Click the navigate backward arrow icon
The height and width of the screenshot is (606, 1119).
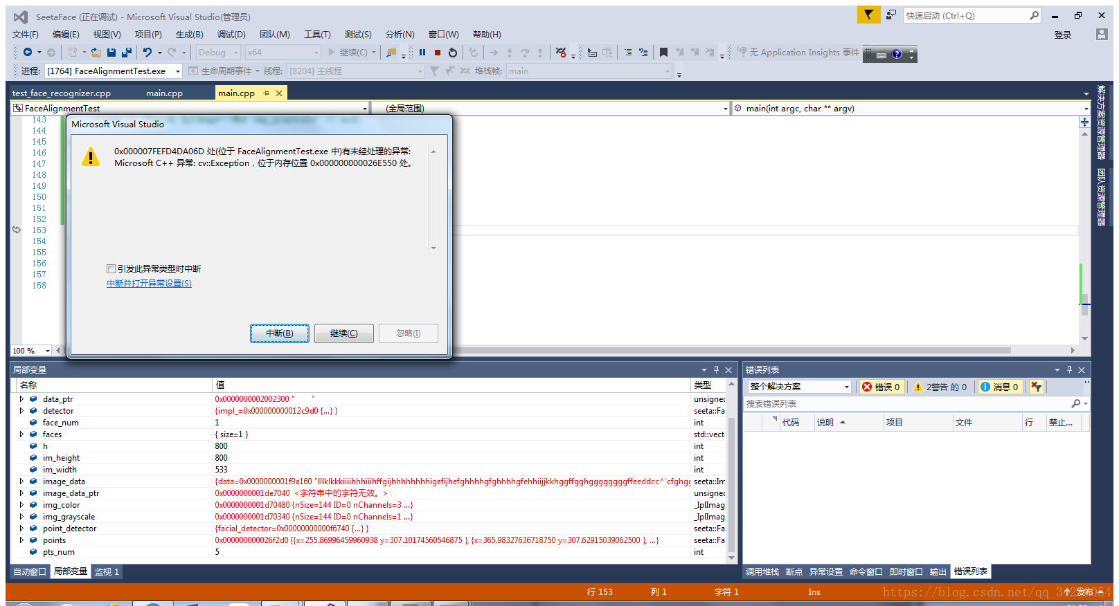coord(28,52)
